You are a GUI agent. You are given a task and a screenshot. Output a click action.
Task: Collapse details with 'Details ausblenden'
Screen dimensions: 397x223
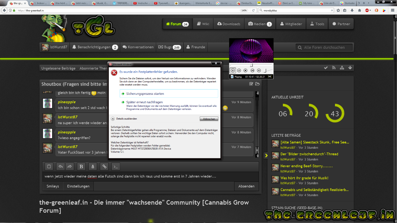click(124, 119)
